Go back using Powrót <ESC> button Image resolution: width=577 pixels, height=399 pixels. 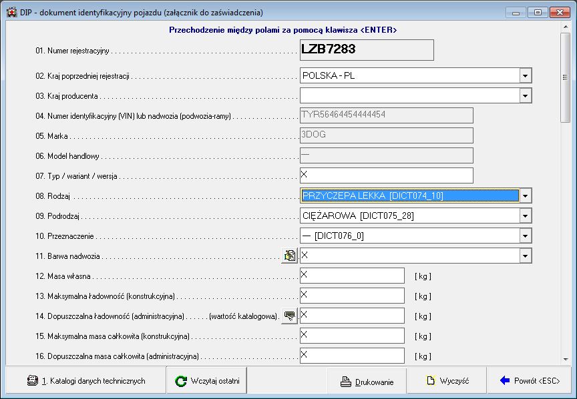tap(530, 381)
